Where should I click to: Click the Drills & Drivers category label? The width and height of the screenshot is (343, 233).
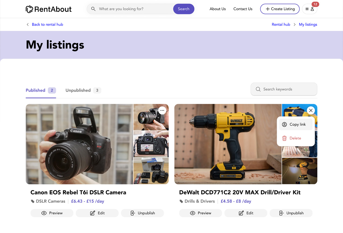coord(200,201)
